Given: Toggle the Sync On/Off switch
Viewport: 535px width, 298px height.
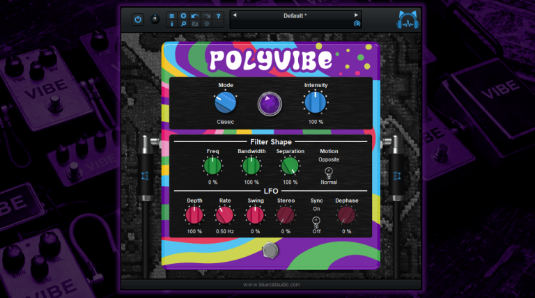Looking at the screenshot, I should [316, 222].
